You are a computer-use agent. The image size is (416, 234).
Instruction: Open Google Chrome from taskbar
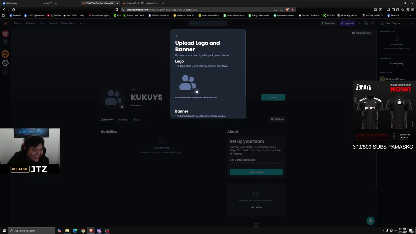click(83, 231)
